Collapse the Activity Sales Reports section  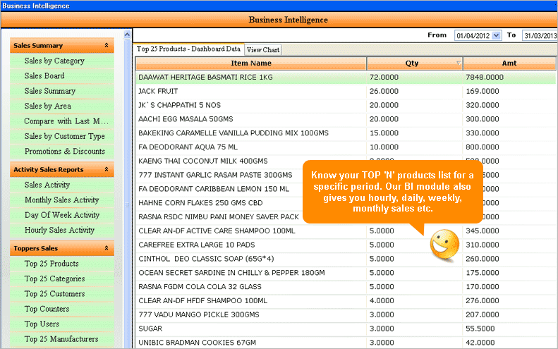click(107, 170)
